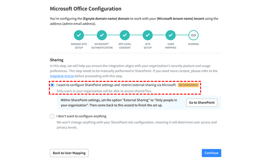Click the User Mapping checkmark circle
Viewport: 275px width, 166px height.
click(x=170, y=35)
